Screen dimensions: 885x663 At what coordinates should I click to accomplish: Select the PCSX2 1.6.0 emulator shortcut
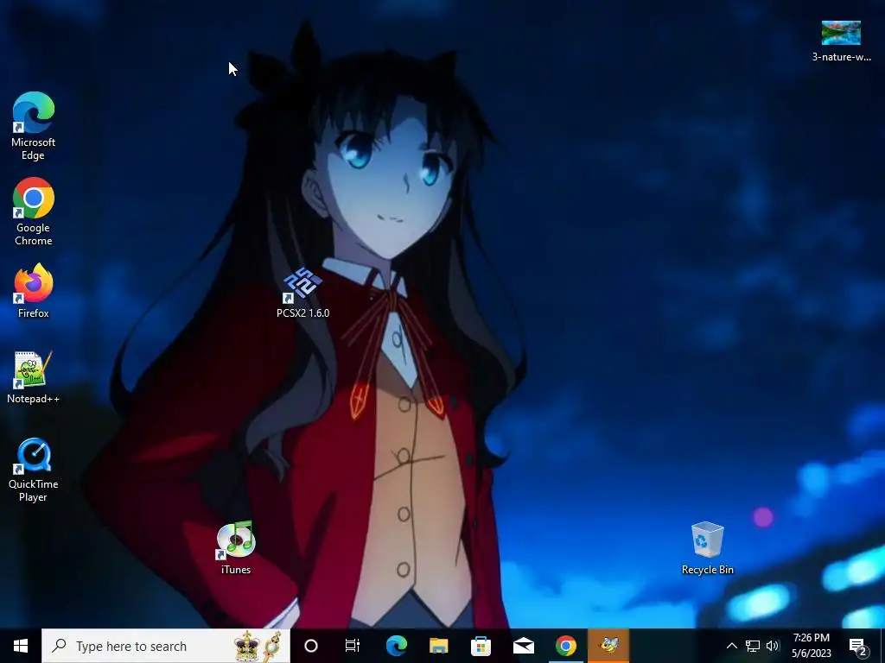(x=303, y=294)
